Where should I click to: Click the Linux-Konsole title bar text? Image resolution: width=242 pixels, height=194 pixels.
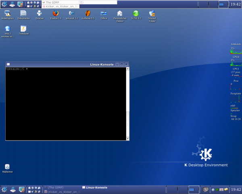point(102,64)
